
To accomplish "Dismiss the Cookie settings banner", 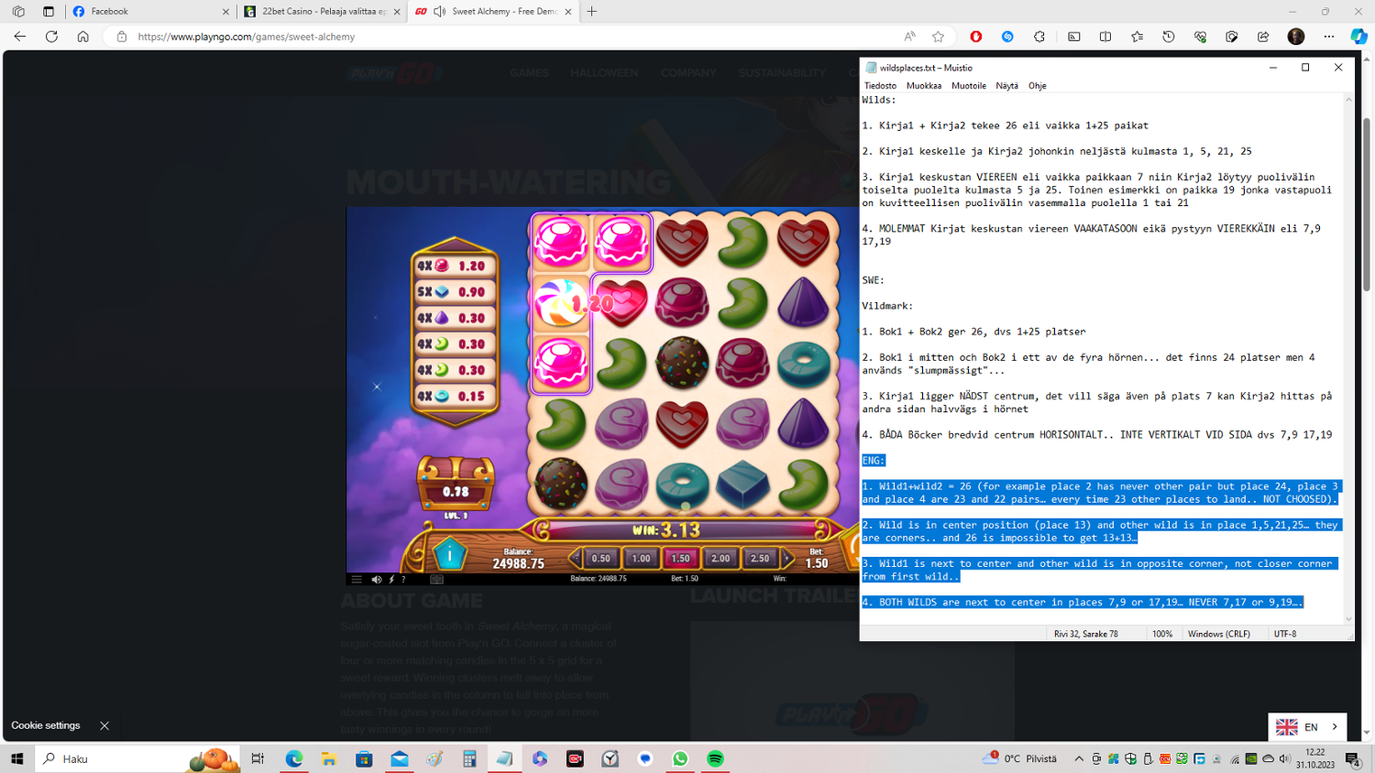I will click(104, 725).
